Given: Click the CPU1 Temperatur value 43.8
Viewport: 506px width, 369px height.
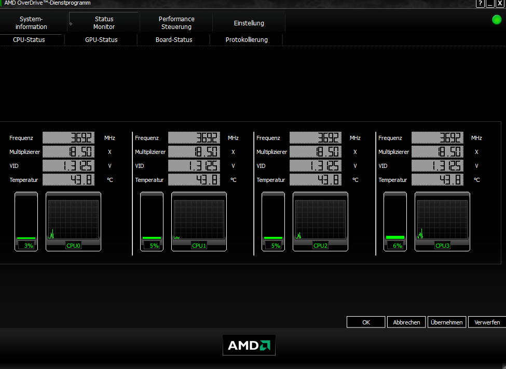Looking at the screenshot, I should tap(194, 179).
